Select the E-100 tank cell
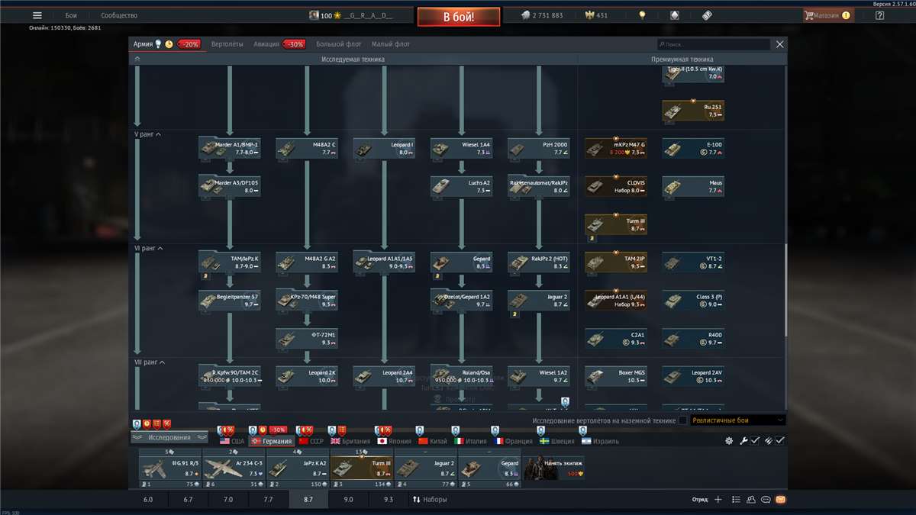The height and width of the screenshot is (515, 916). tap(693, 148)
